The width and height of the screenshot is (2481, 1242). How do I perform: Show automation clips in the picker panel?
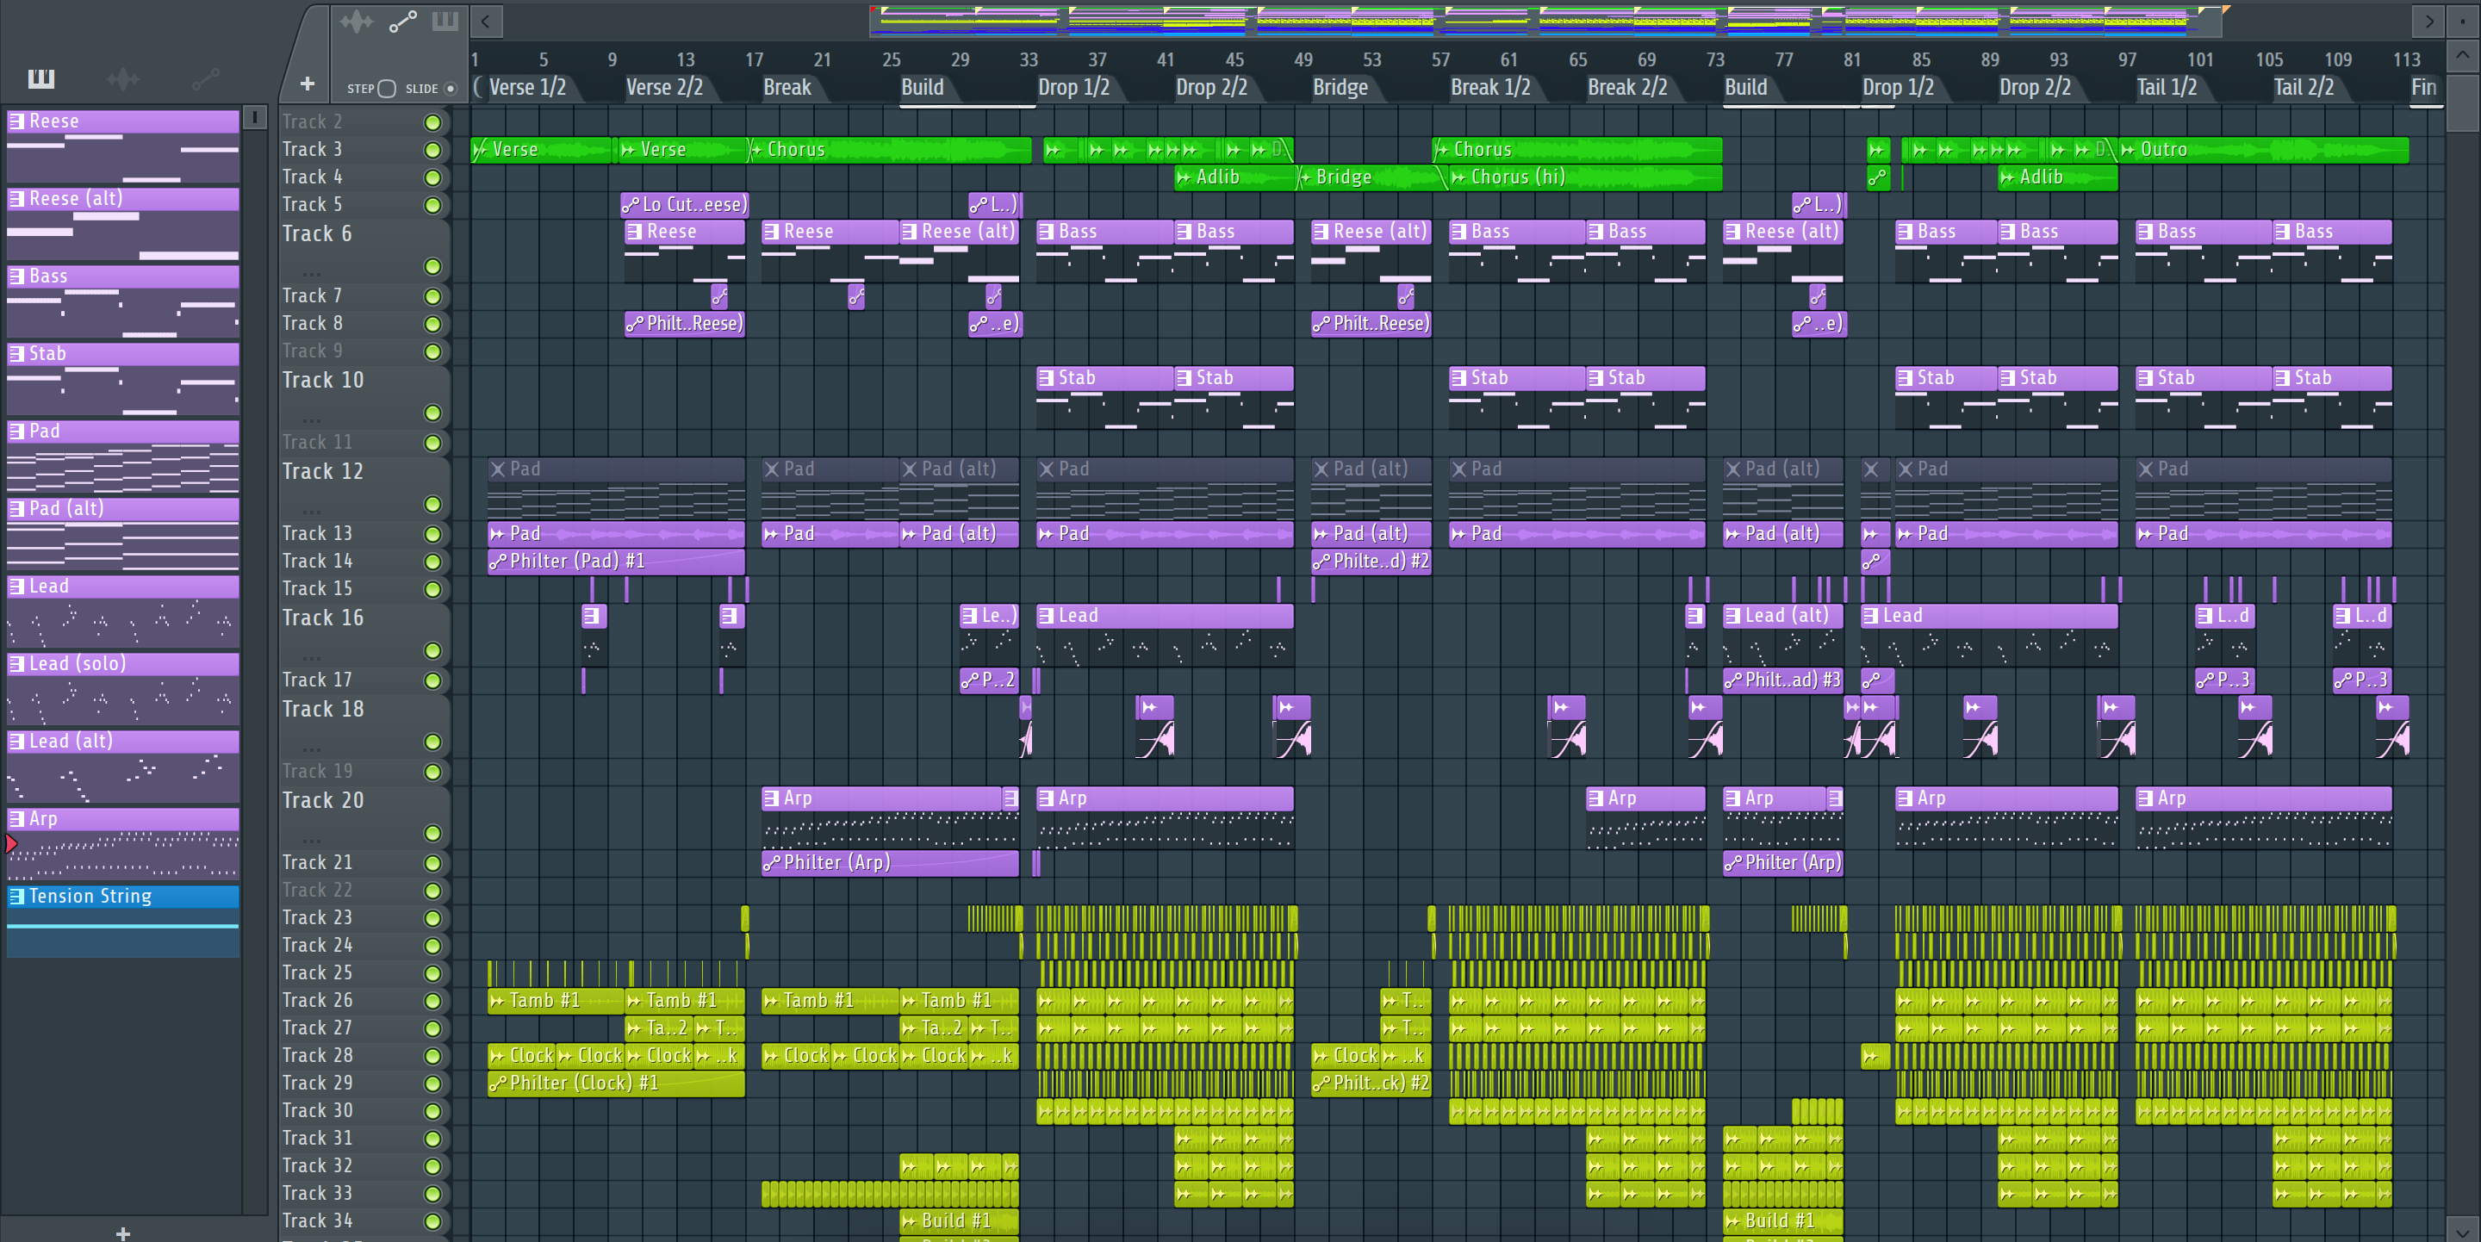tap(205, 79)
